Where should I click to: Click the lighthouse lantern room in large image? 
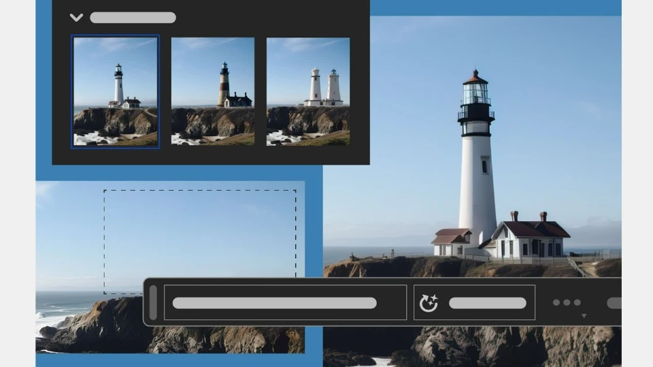point(475,91)
